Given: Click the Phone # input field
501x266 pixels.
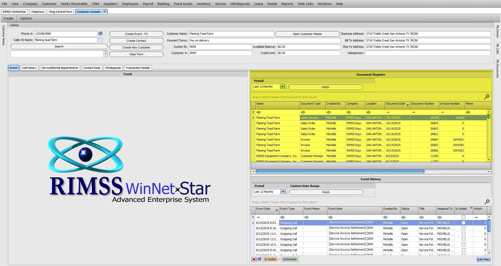Looking at the screenshot, I should 66,34.
